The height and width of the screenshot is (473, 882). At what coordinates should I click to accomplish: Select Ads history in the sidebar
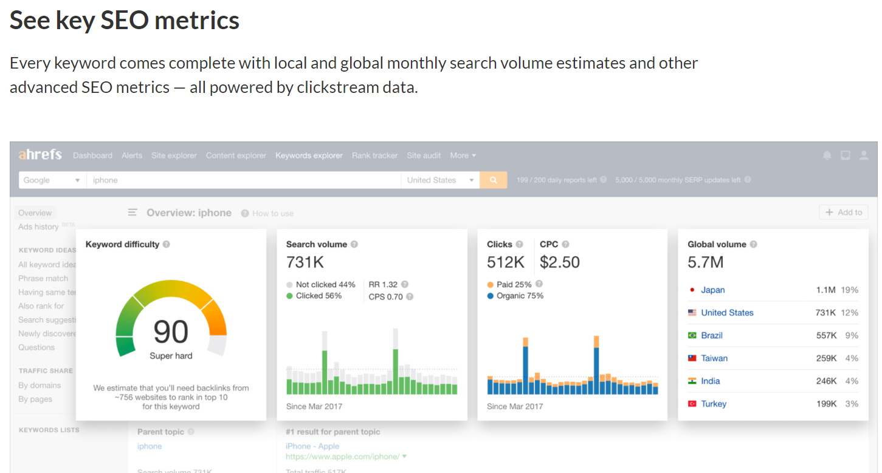click(38, 226)
